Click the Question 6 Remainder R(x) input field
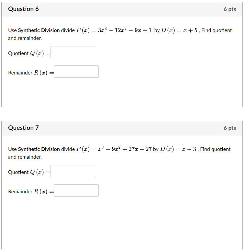Viewport: 246px width, 250px height. pos(76,72)
